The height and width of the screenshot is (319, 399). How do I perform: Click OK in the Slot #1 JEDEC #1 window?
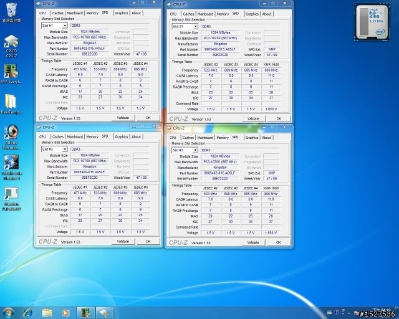point(148,118)
